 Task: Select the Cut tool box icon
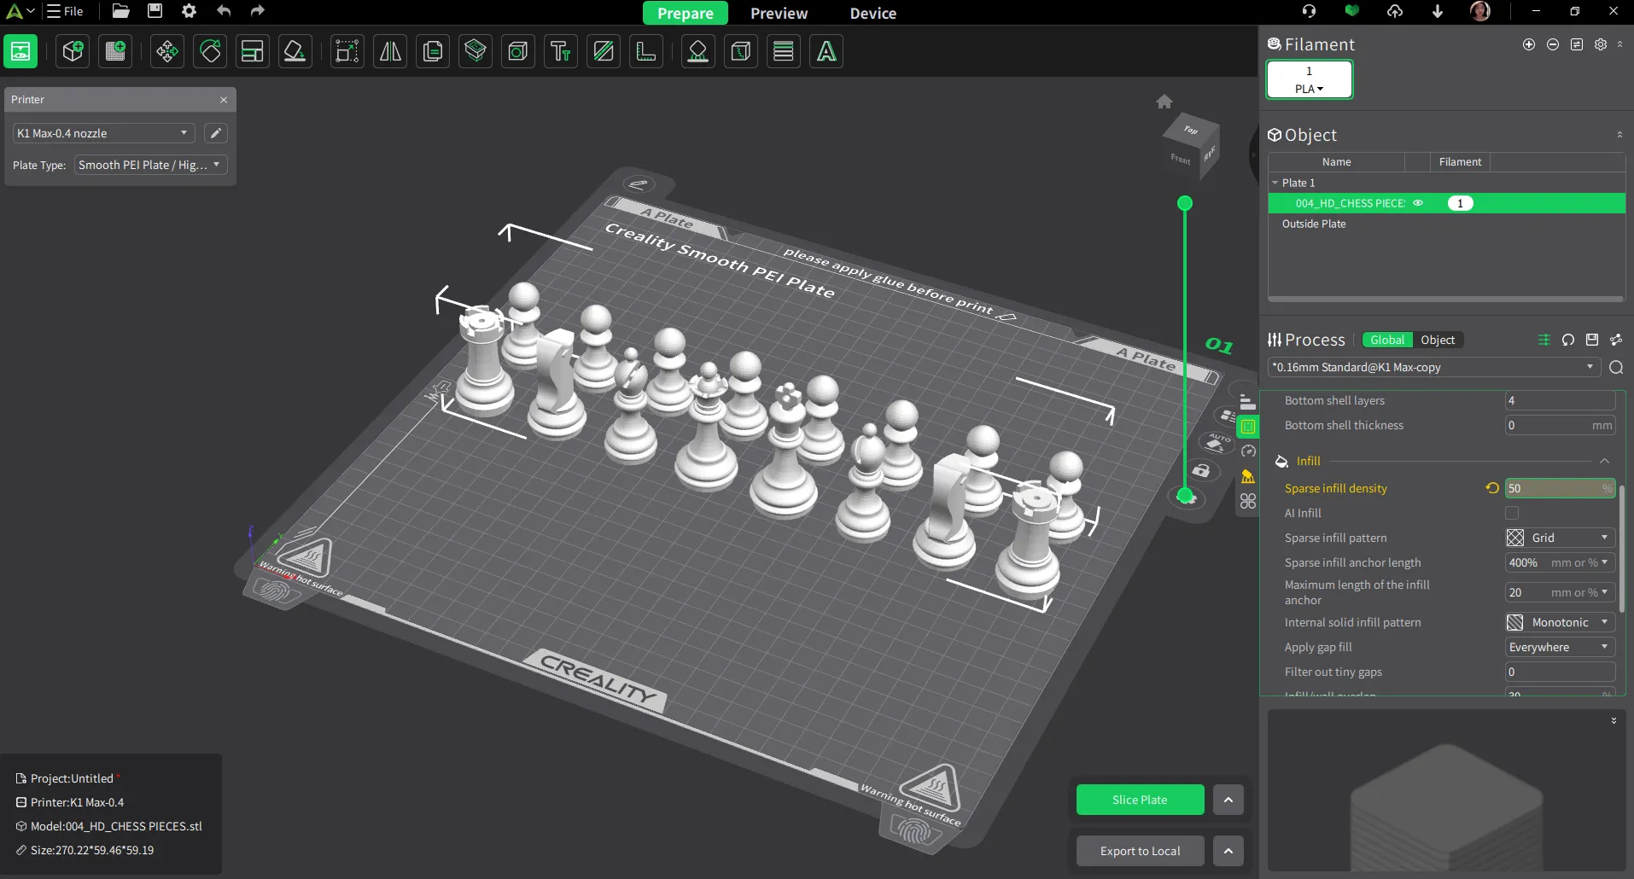click(476, 51)
